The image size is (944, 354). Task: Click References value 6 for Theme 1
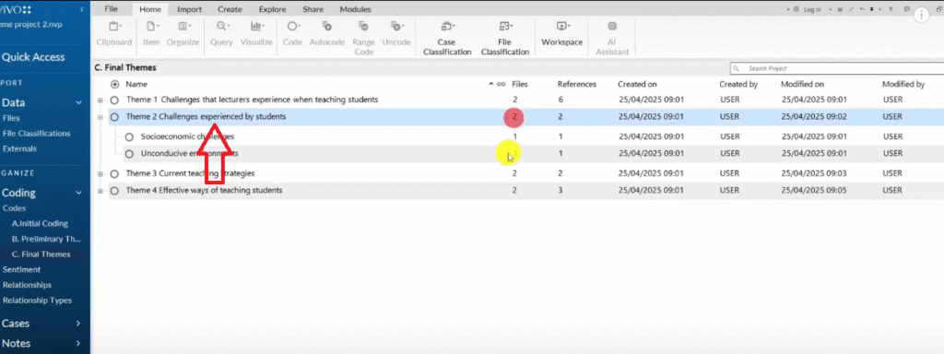560,100
